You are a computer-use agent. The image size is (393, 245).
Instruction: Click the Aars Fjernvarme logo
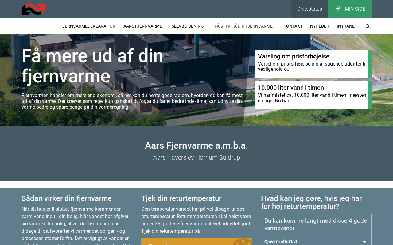(x=33, y=9)
